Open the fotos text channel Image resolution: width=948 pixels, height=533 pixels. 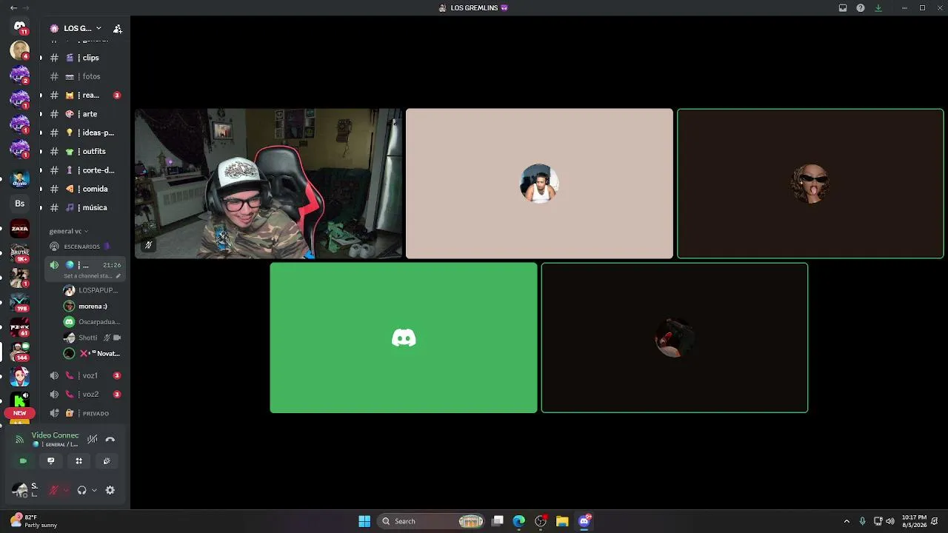point(83,76)
